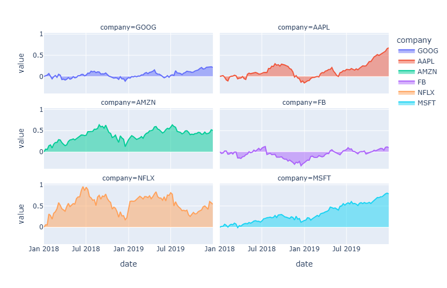Select the 'company=AMZN' subplot heading
This screenshot has width=447, height=288.
pos(128,102)
